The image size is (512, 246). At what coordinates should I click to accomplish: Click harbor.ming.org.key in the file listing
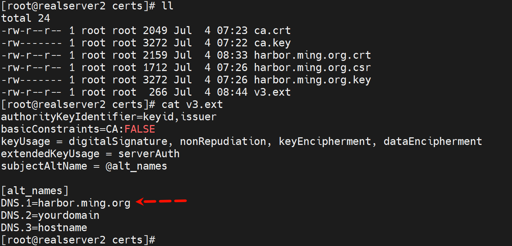pyautogui.click(x=312, y=80)
